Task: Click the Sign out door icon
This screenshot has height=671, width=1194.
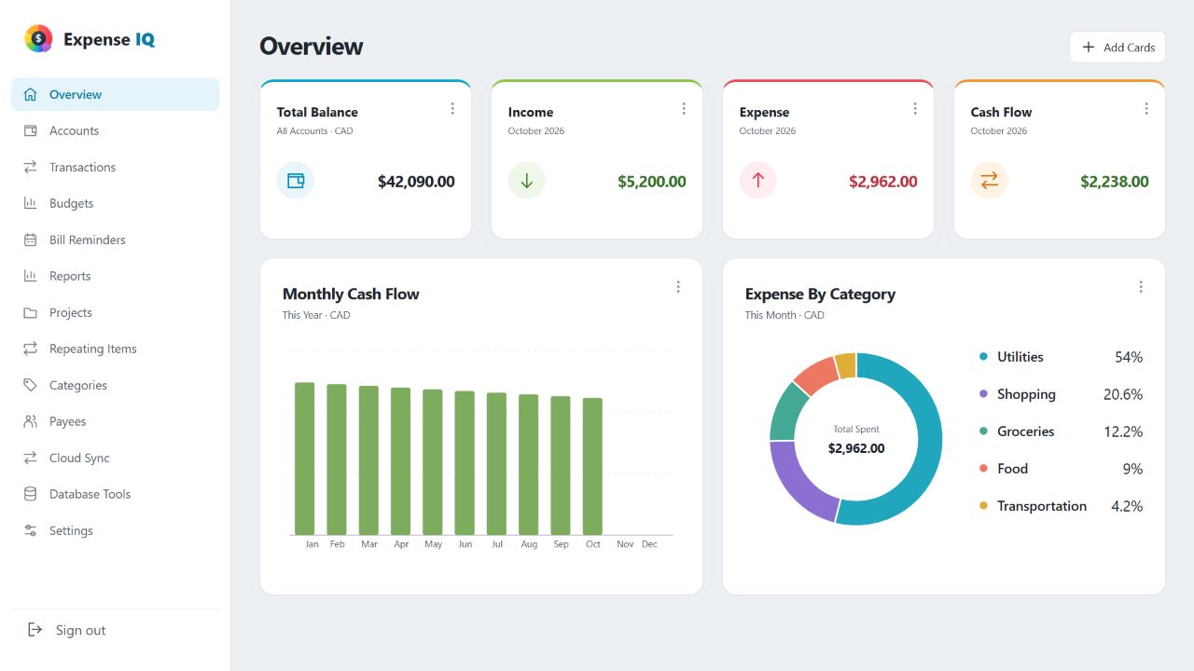Action: [35, 630]
